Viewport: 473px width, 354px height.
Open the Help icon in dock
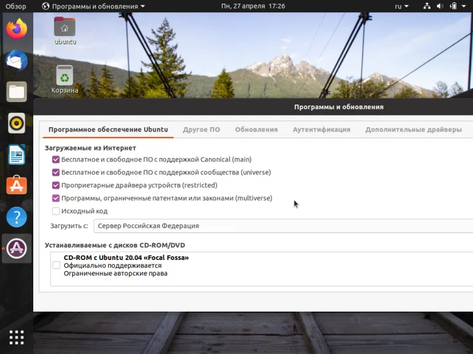point(17,217)
